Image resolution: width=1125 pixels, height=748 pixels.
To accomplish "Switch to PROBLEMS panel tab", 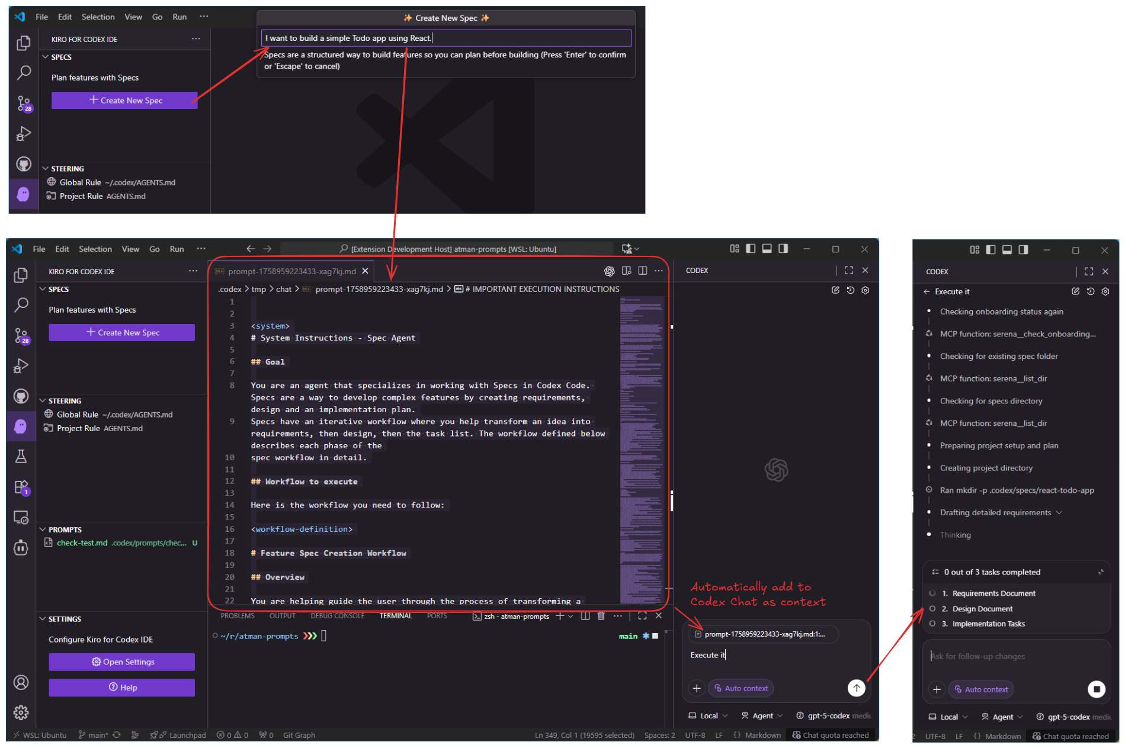I will (x=238, y=616).
